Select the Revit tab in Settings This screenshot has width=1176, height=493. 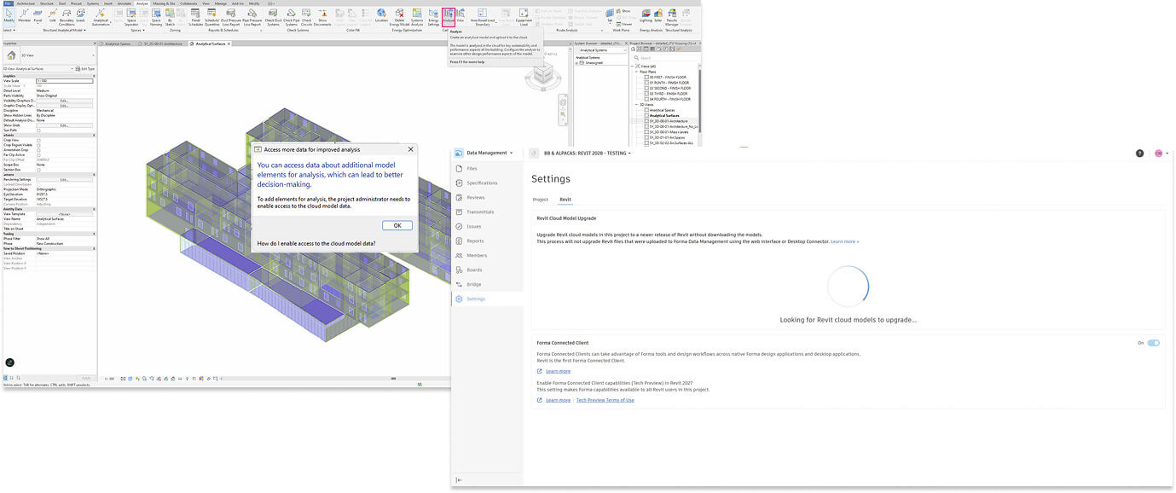click(x=565, y=200)
